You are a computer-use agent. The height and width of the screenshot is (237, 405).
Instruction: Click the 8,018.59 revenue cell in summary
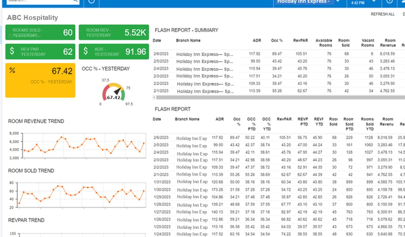click(x=387, y=54)
